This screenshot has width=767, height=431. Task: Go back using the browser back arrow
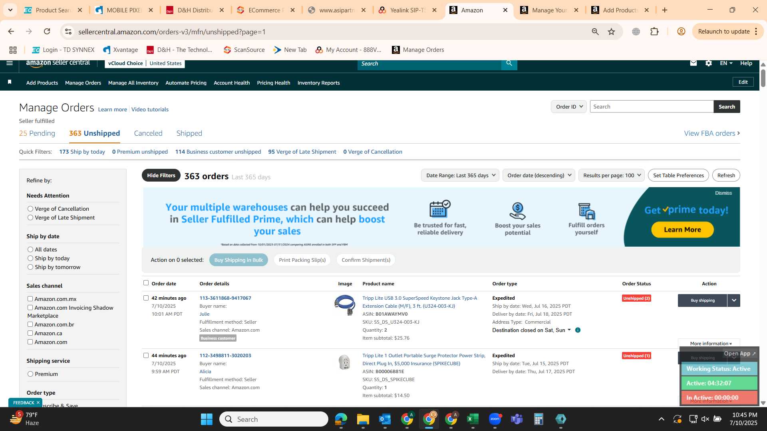[x=11, y=32]
